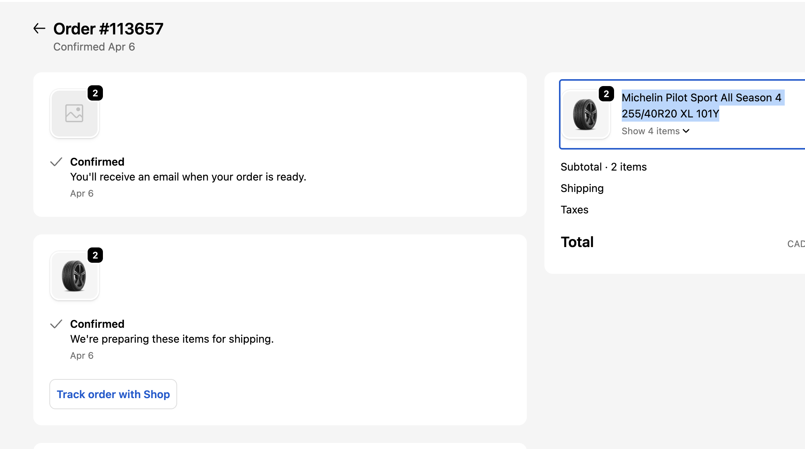Go back using the left arrow icon
The image size is (805, 449).
(x=39, y=28)
